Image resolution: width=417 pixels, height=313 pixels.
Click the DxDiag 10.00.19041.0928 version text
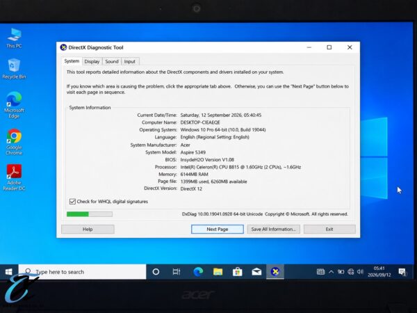222,214
